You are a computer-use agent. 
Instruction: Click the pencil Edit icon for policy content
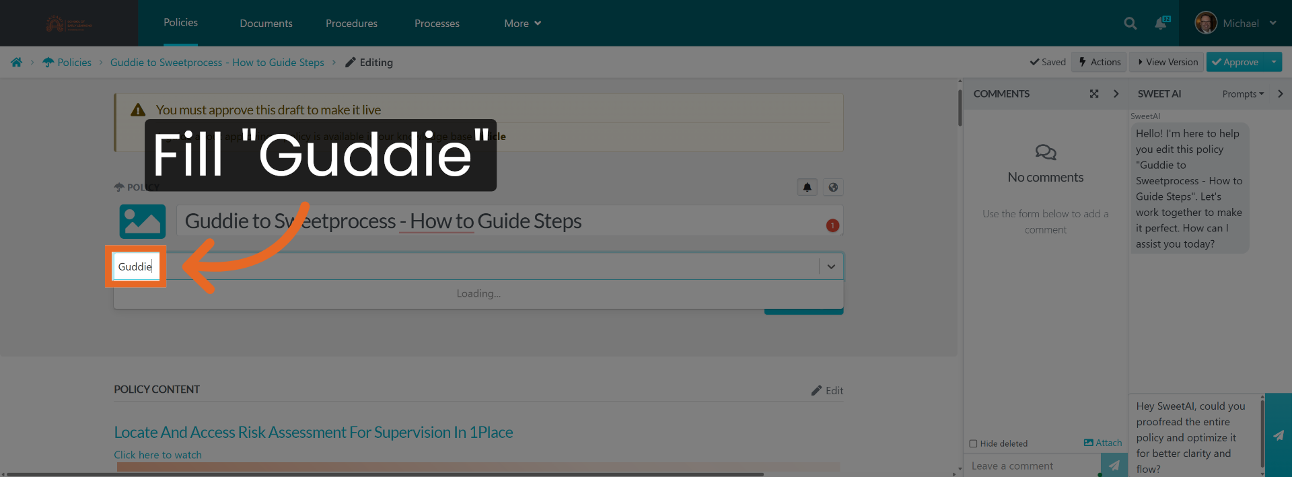click(827, 390)
